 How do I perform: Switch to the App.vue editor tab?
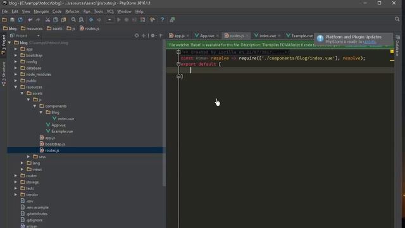coord(207,36)
